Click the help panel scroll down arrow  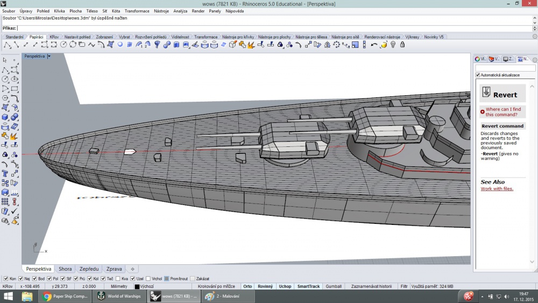pos(532,262)
